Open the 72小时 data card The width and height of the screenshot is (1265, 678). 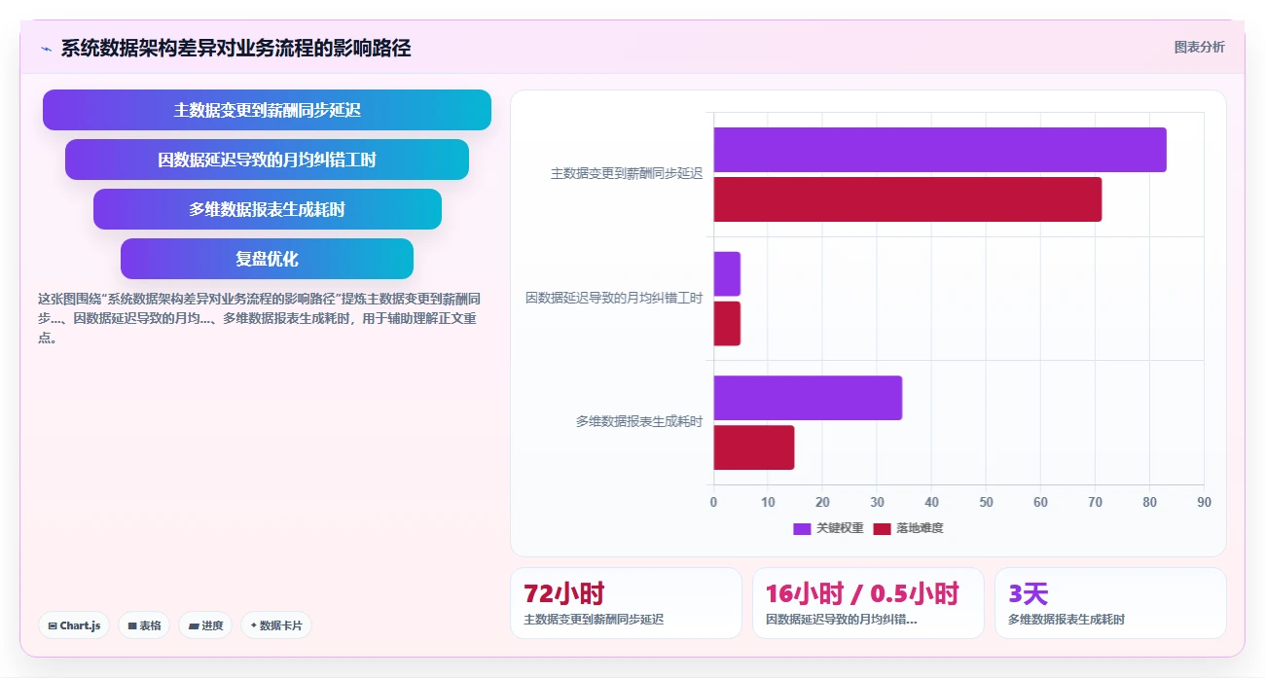click(626, 603)
